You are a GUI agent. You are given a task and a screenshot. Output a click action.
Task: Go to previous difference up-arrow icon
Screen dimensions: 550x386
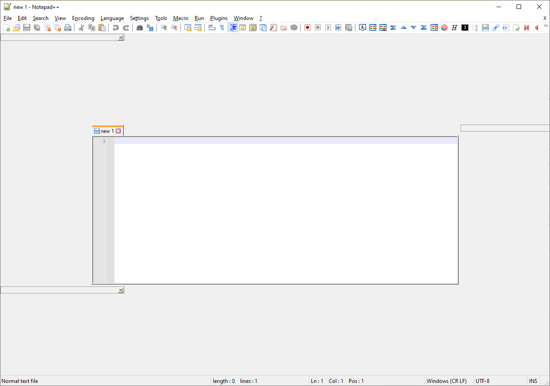coord(403,28)
